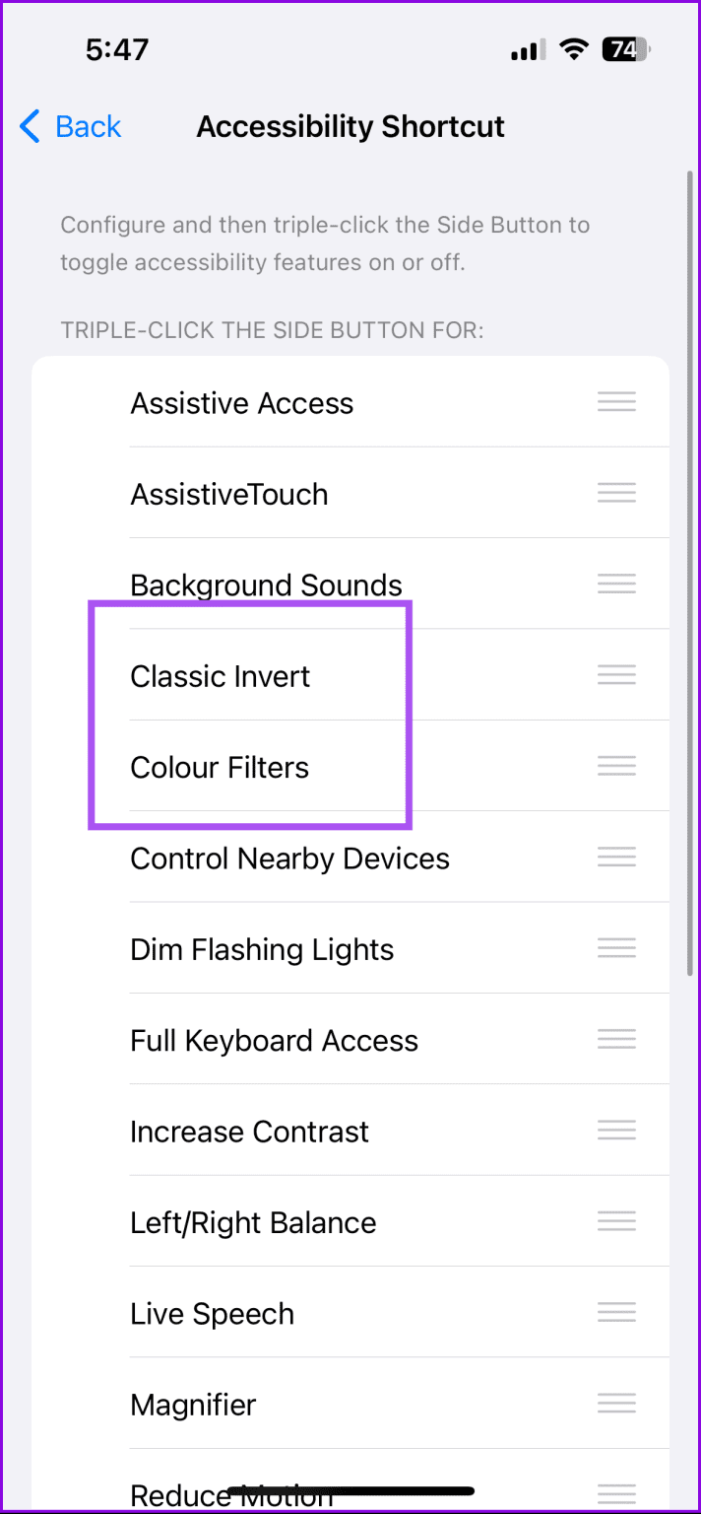Image resolution: width=701 pixels, height=1514 pixels.
Task: Click the reorder handle for Background Sounds
Action: point(616,584)
